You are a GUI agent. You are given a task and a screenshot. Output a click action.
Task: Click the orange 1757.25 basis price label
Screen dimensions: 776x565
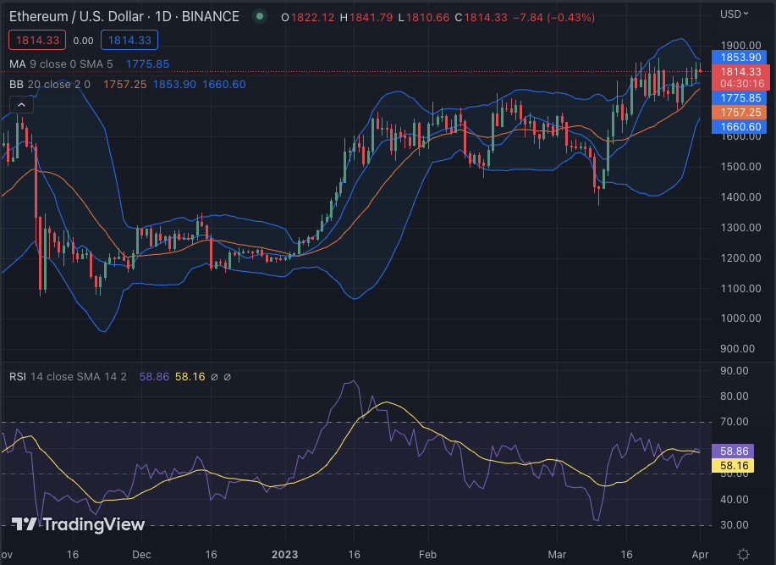[740, 113]
